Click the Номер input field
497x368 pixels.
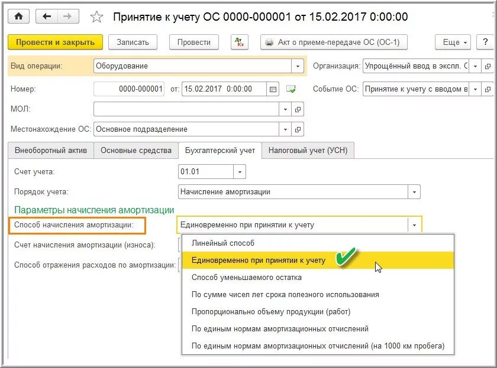(129, 89)
